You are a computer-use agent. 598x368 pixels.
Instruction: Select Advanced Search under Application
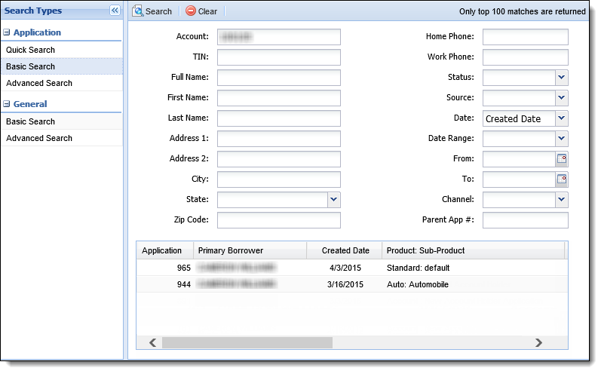click(62, 83)
